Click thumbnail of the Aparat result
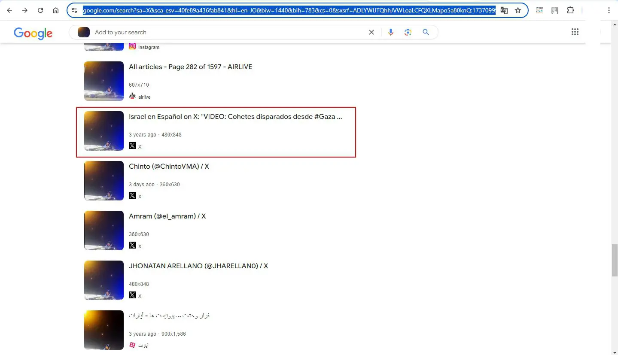Image resolution: width=618 pixels, height=355 pixels. pos(104,330)
